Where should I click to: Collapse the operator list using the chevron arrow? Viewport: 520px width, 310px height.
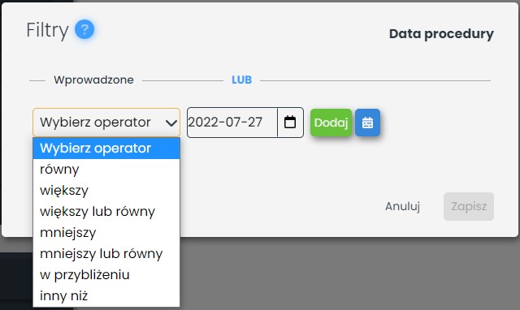coord(171,123)
